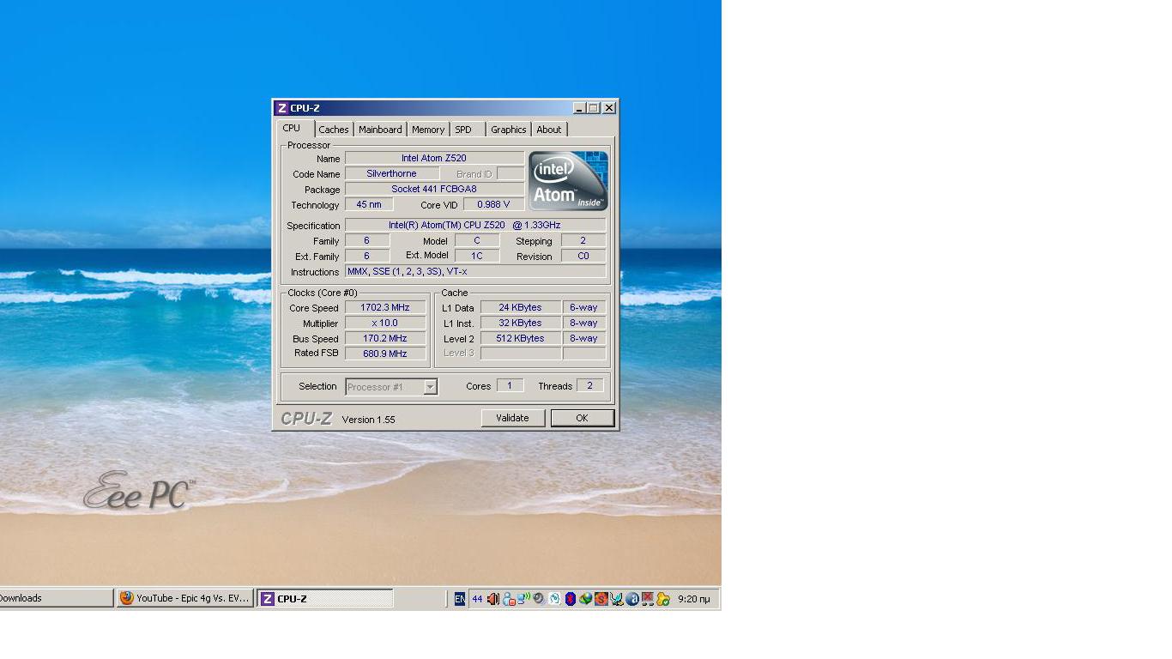The height and width of the screenshot is (659, 1172).
Task: Click the Instructions field MMX, SSE, VT-x
Action: [475, 272]
